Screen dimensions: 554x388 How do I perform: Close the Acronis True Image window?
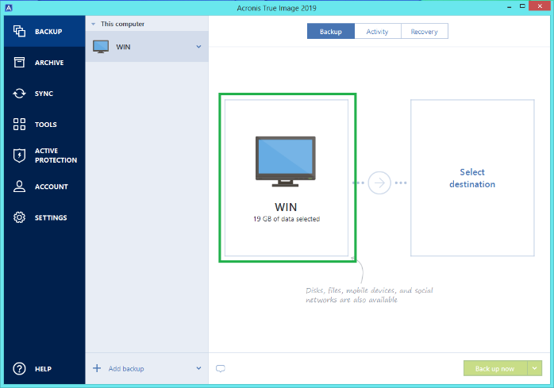point(540,6)
